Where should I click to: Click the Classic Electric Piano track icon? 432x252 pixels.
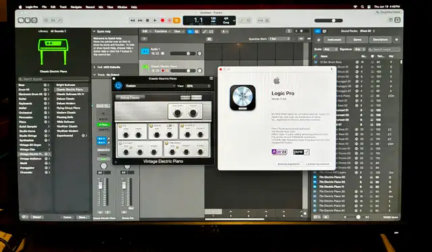(x=145, y=68)
